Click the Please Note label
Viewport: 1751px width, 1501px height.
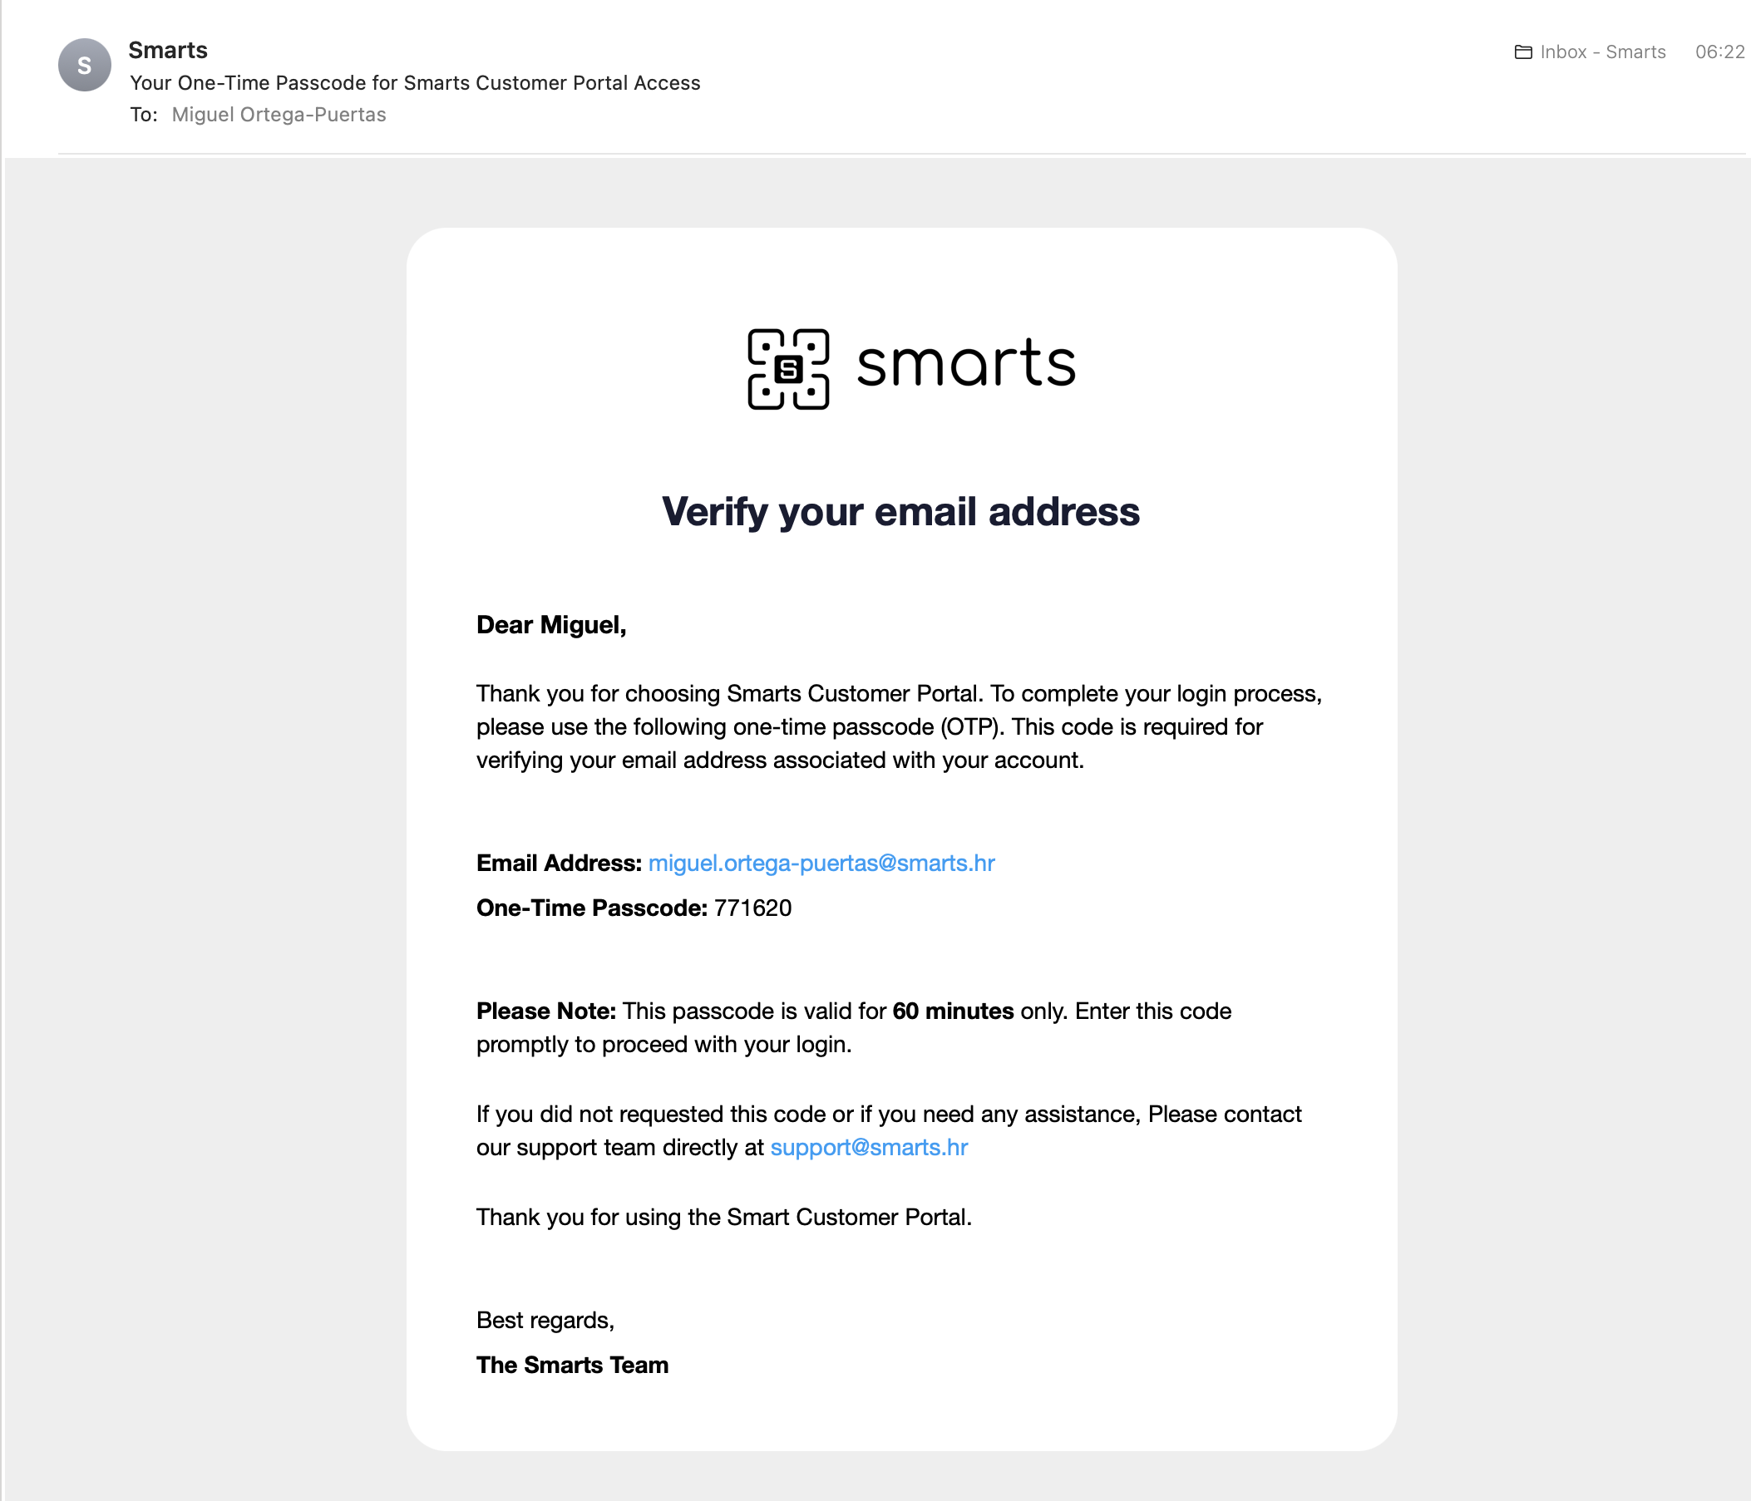pos(546,1011)
